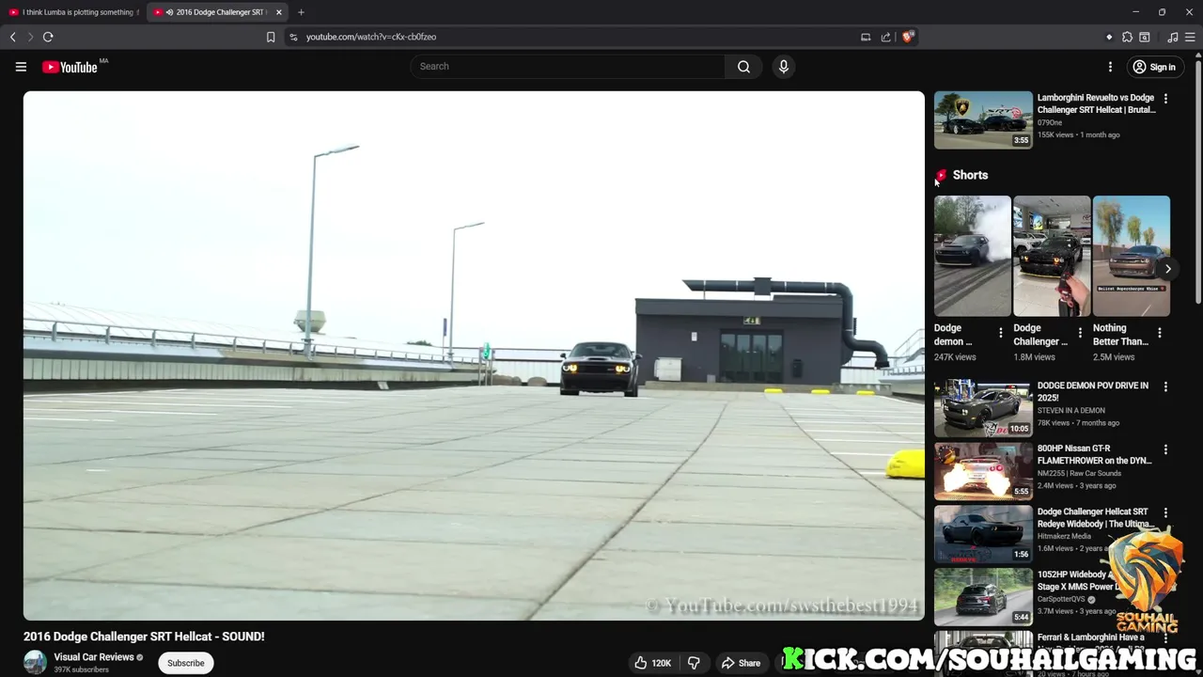Open the browser extensions puzzle icon
The image size is (1203, 677).
(1127, 37)
